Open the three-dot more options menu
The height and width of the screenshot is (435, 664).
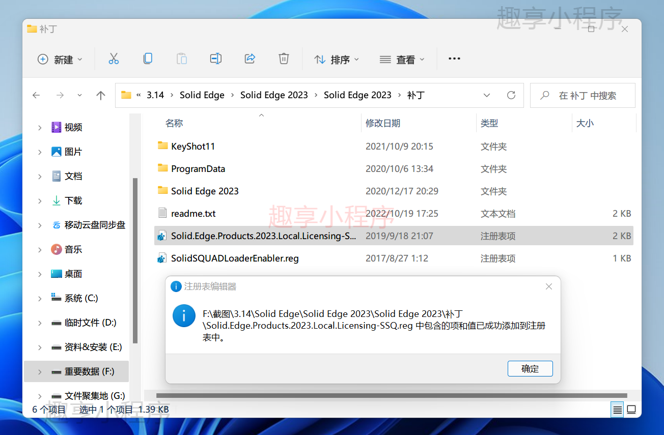pos(454,59)
